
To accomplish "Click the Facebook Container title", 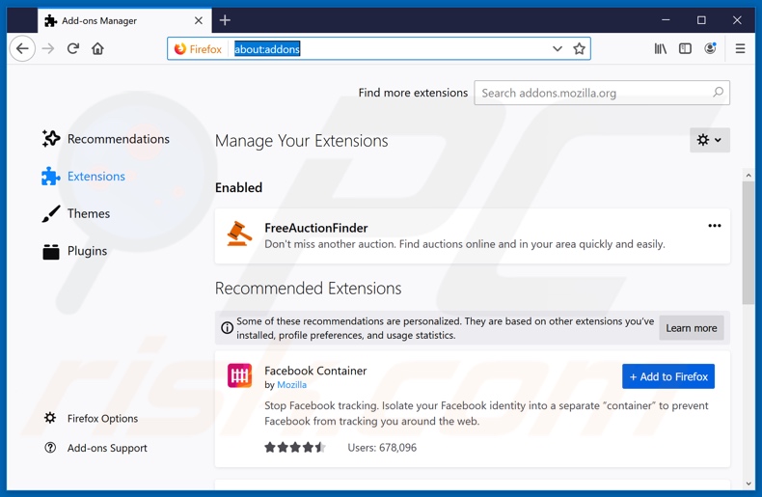I will point(315,371).
